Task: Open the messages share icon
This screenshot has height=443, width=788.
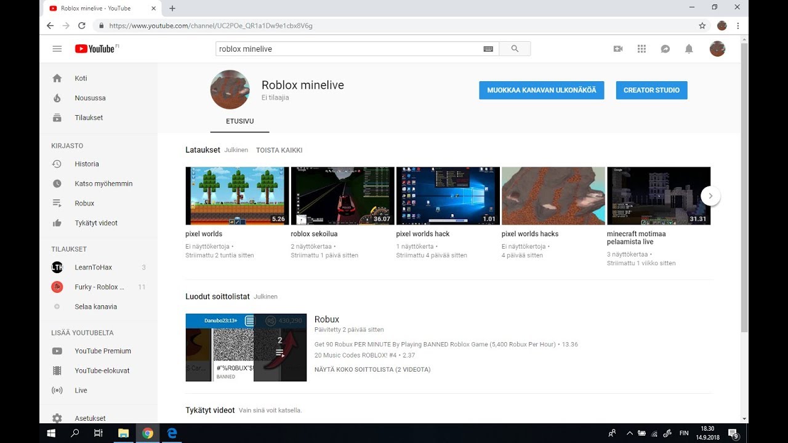Action: [x=665, y=49]
